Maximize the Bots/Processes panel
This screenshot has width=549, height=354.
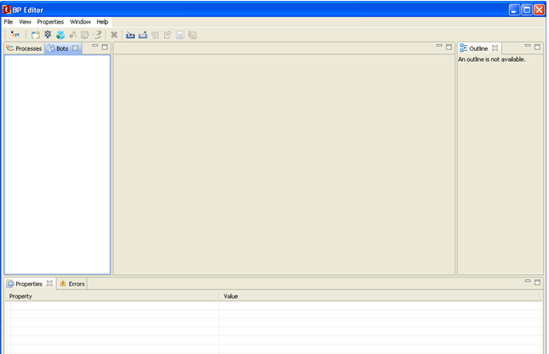click(105, 47)
